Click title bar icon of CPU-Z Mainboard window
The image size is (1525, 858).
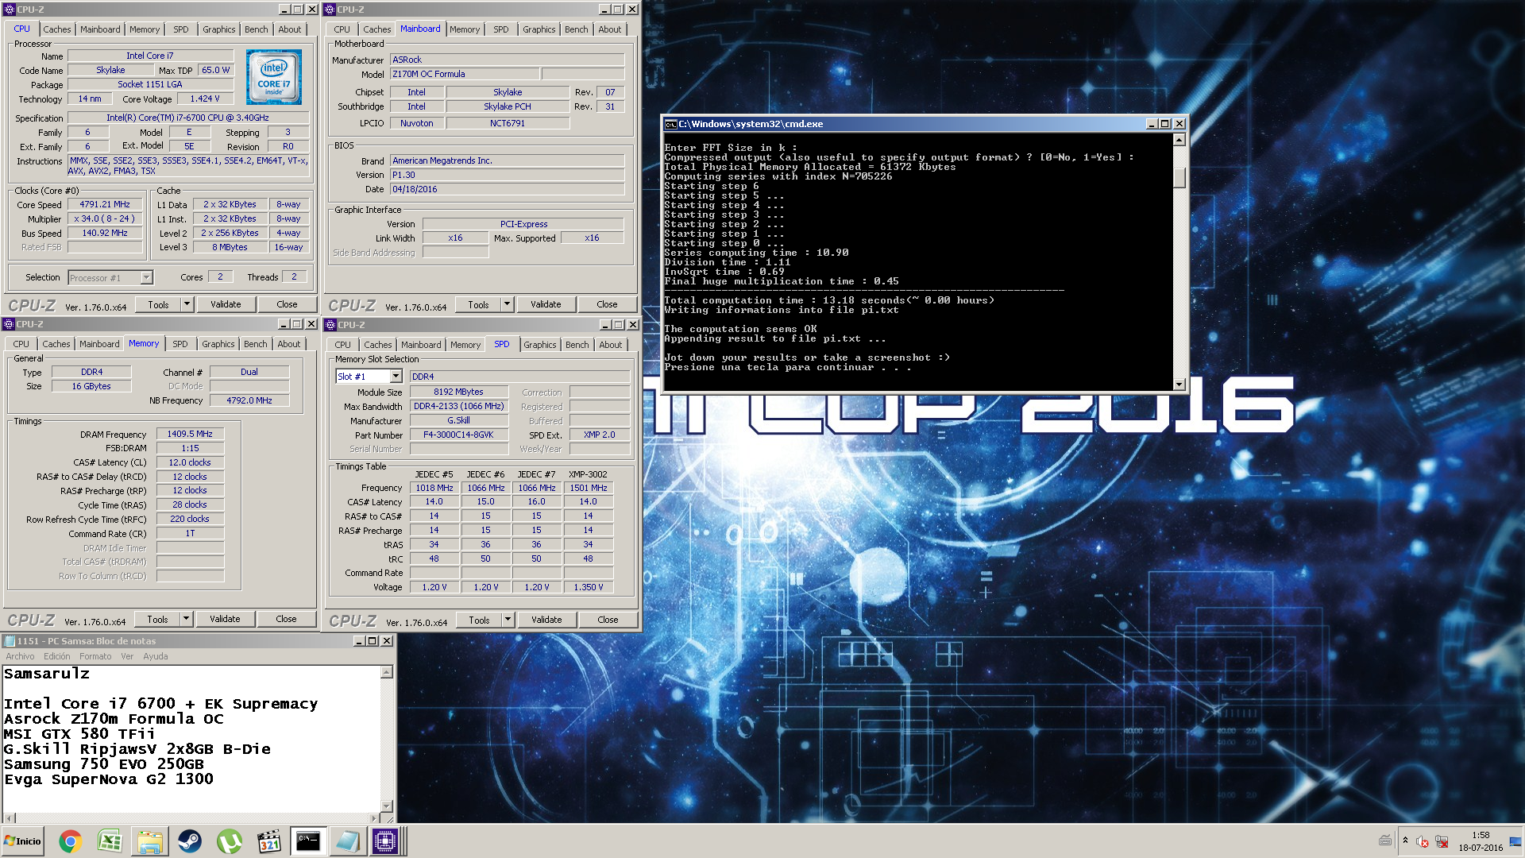[330, 10]
